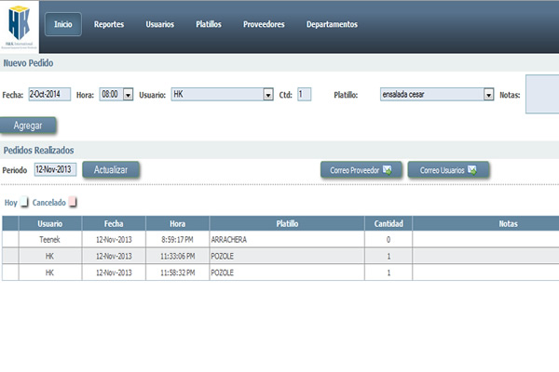Select the Teenek ARRACHERA order row
The image size is (559, 372).
[279, 239]
